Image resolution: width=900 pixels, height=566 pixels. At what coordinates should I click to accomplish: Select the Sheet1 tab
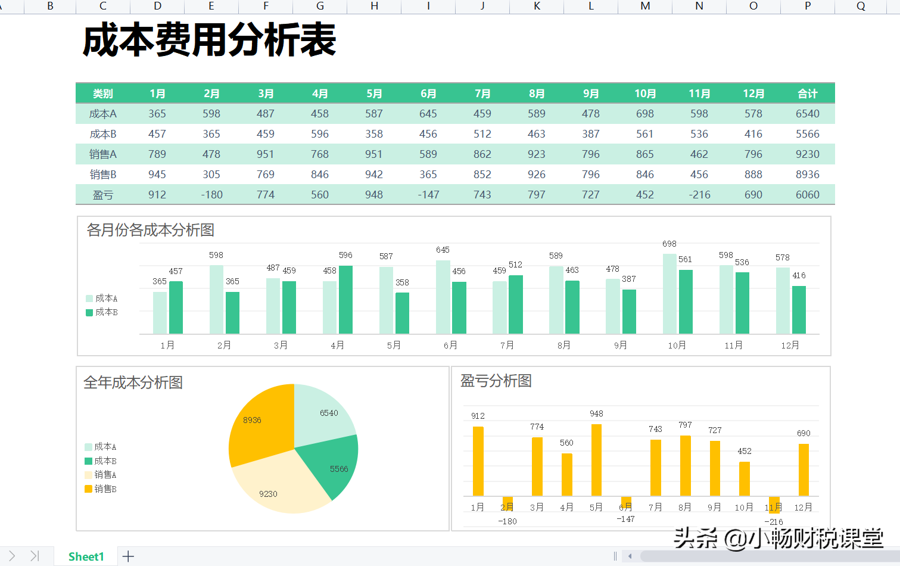pos(85,556)
